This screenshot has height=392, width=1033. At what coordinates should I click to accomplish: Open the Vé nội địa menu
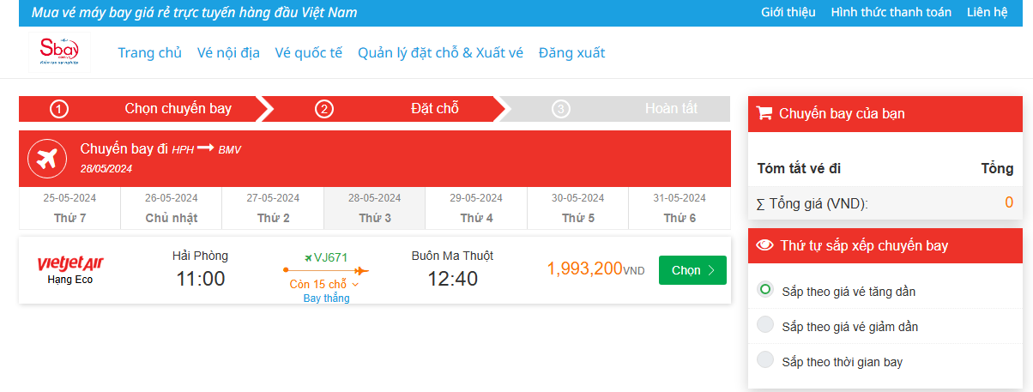[x=228, y=52]
